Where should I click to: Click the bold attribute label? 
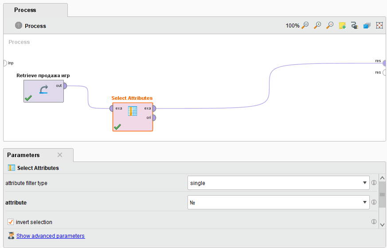point(16,203)
